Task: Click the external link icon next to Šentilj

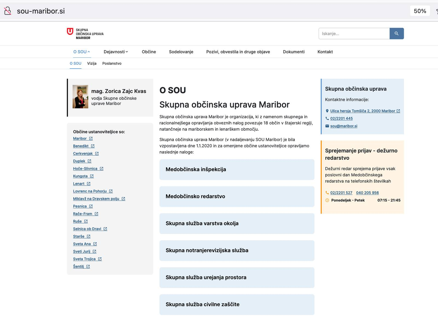Action: point(88,266)
